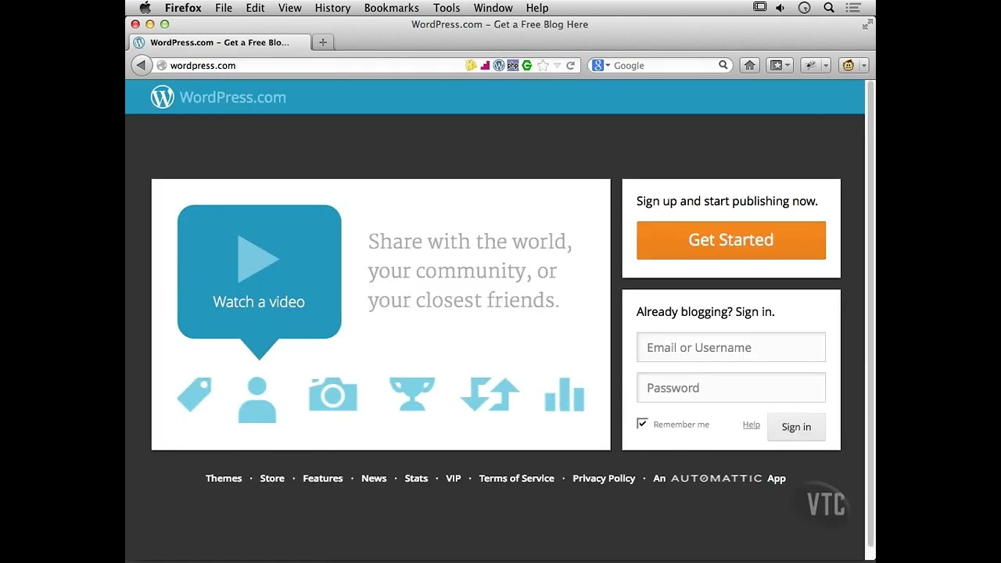
Task: Open the Privacy Policy footer link
Action: 604,479
